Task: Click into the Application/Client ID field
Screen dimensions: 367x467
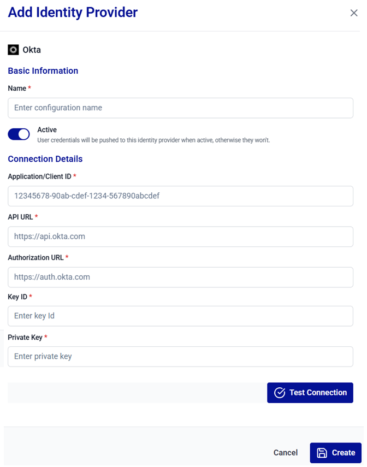Action: [180, 196]
